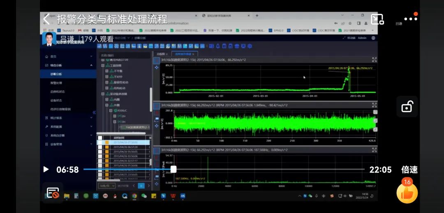Click the video progress slider handle
The height and width of the screenshot is (213, 444).
[173, 169]
